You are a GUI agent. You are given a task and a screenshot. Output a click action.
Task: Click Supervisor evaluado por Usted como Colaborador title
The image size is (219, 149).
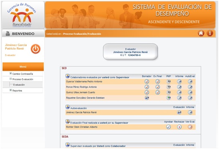pyautogui.click(x=98, y=146)
